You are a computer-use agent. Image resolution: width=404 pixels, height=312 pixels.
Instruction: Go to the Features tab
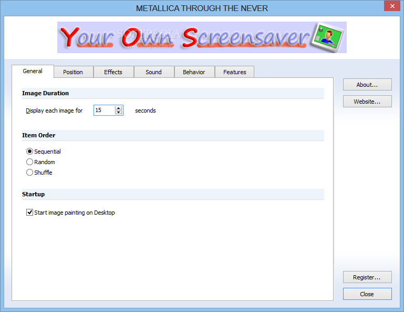point(234,72)
